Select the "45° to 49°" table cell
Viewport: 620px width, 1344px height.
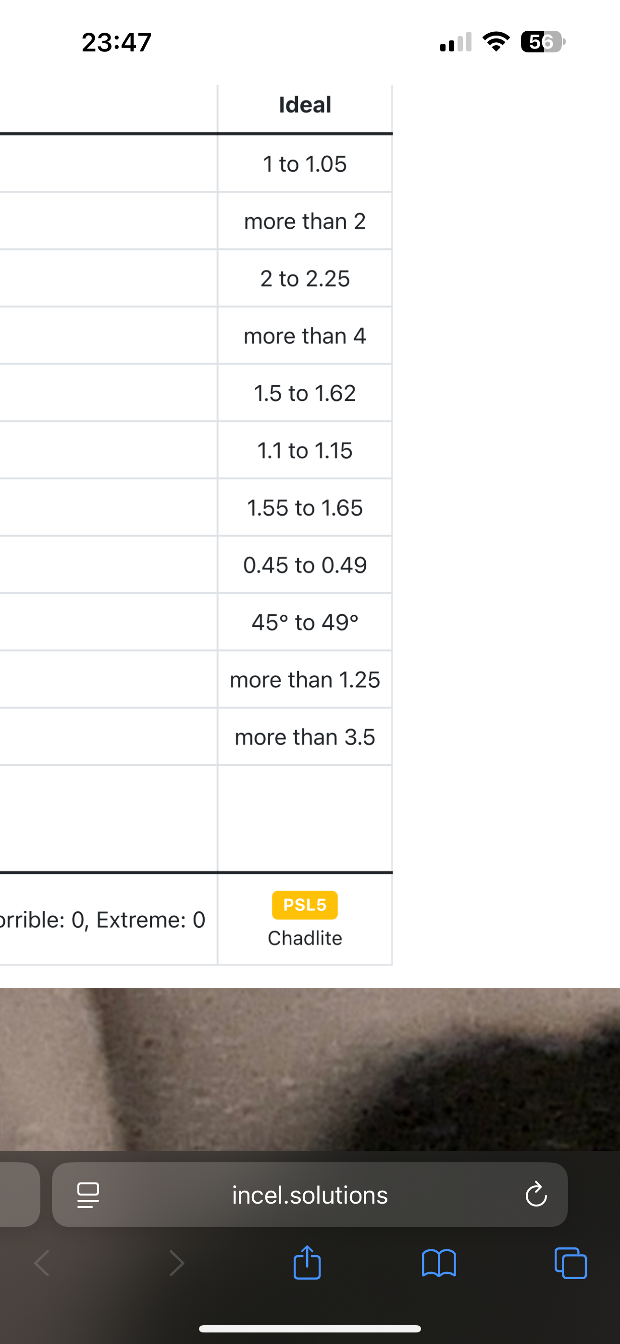tap(305, 622)
